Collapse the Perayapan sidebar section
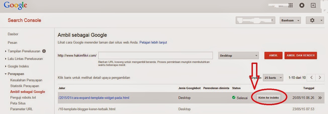Viewport: 328px width, 114px height. tap(14, 74)
